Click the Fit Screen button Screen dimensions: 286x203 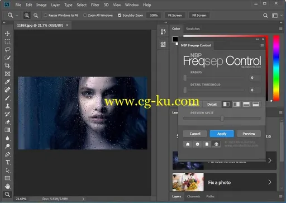click(x=175, y=16)
